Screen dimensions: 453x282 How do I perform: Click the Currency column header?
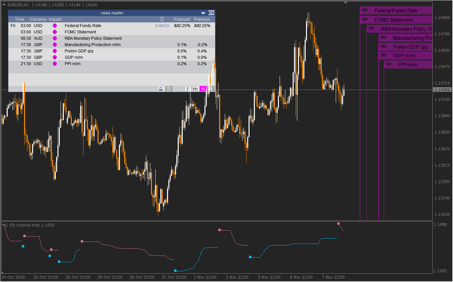pyautogui.click(x=38, y=19)
